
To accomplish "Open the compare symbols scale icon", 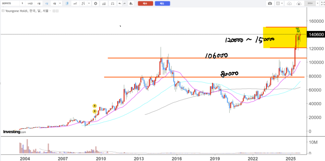I will click(x=112, y=3).
